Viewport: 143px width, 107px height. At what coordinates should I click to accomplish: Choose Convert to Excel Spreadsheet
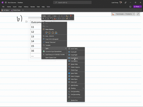point(54,51)
